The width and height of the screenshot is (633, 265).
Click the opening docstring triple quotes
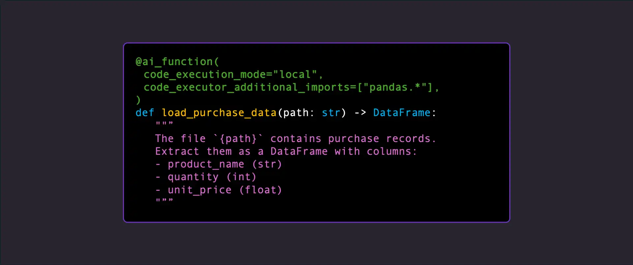(x=164, y=124)
